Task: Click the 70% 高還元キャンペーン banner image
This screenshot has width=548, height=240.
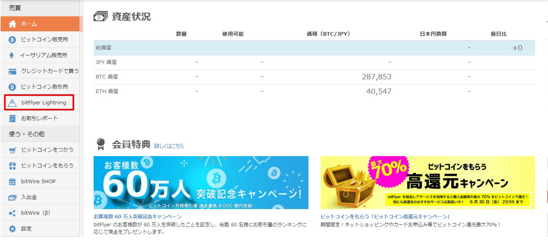Action: (x=428, y=183)
